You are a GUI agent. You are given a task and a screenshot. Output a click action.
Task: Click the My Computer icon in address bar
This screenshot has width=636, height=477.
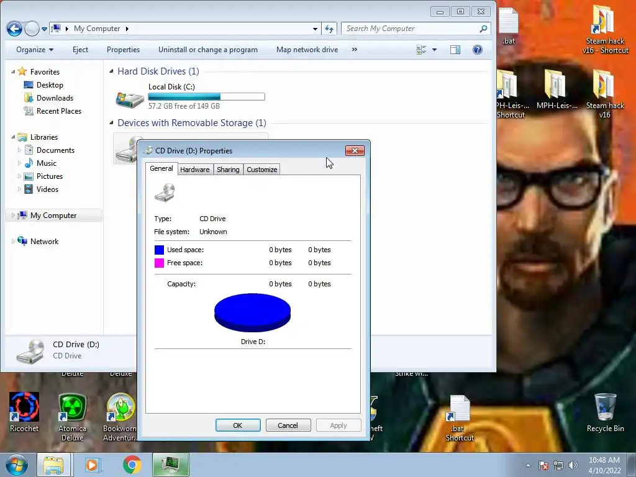(57, 29)
